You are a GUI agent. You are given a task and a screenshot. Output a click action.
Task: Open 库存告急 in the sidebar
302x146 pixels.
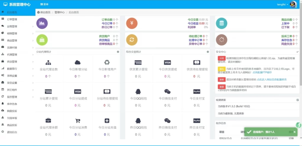(x=18, y=104)
